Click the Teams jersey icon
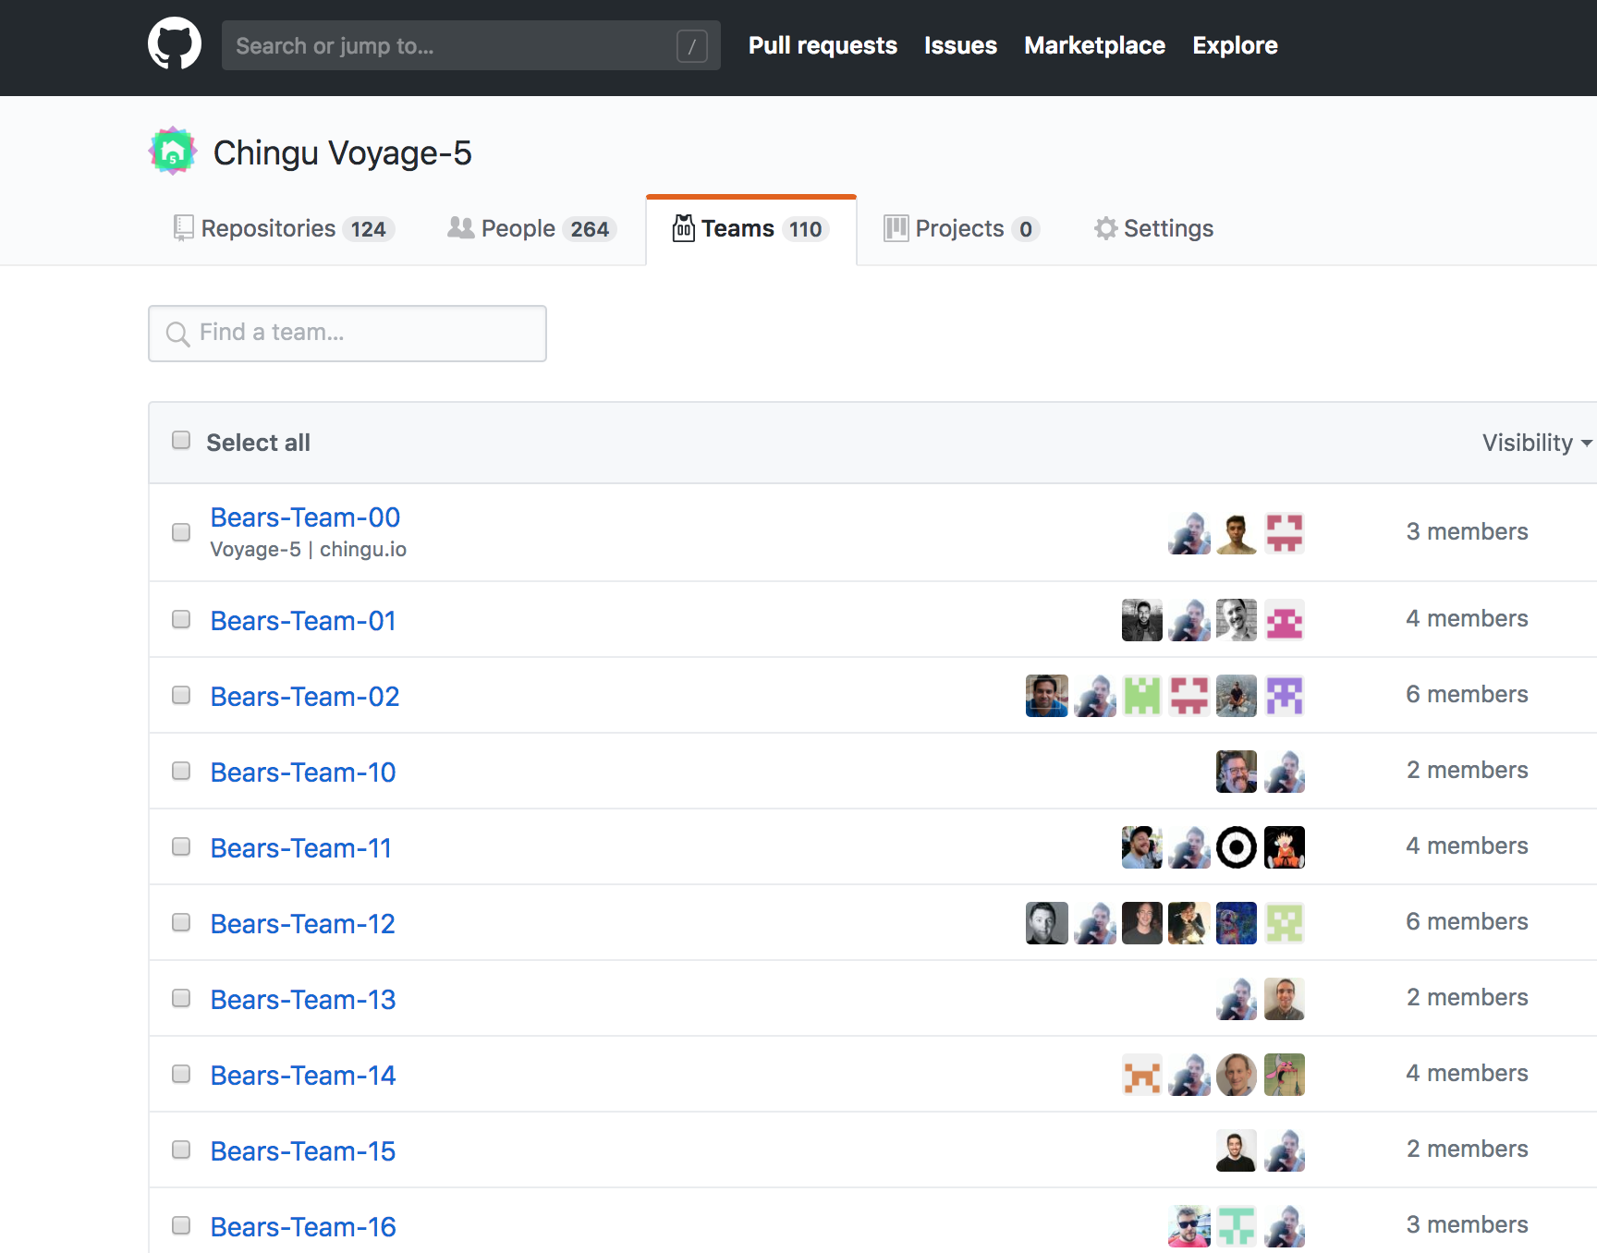 coord(684,228)
